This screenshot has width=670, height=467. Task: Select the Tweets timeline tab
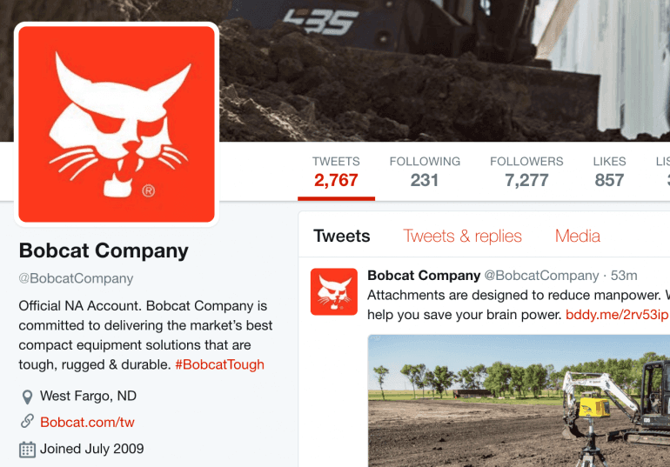342,236
